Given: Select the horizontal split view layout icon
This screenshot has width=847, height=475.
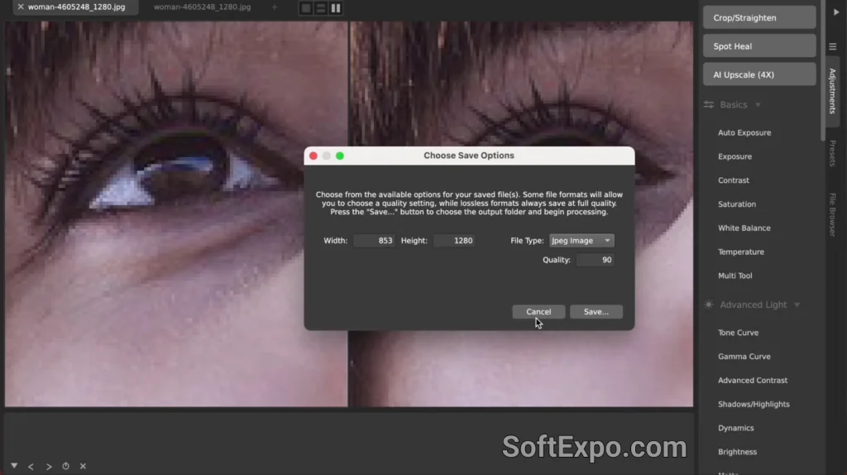Looking at the screenshot, I should (321, 7).
